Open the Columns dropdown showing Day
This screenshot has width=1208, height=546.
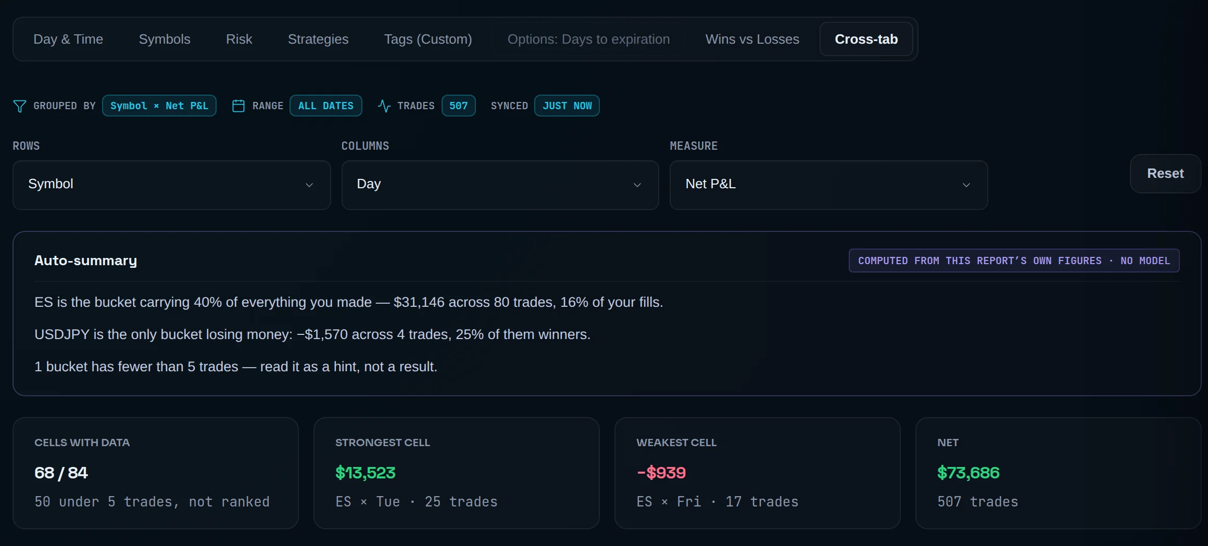[500, 185]
